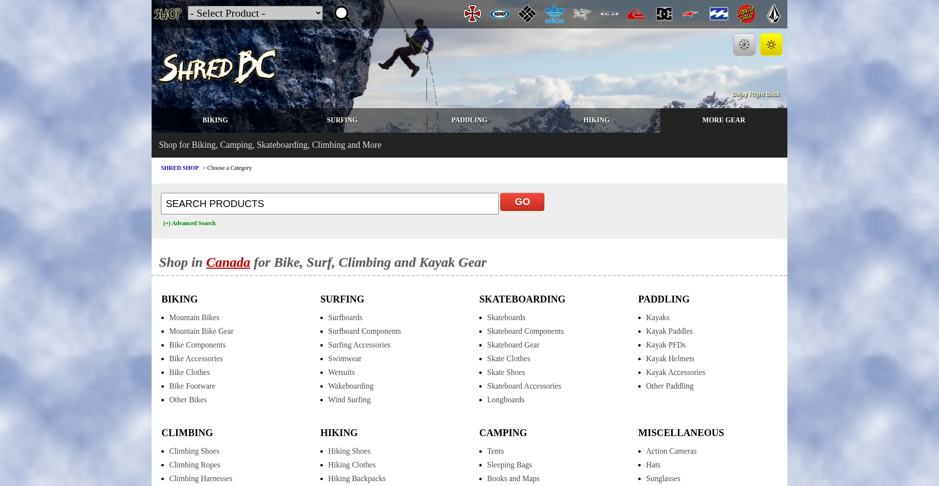This screenshot has height=486, width=939.
Task: Click the SEARCH PRODUCTS input field
Action: coord(329,204)
